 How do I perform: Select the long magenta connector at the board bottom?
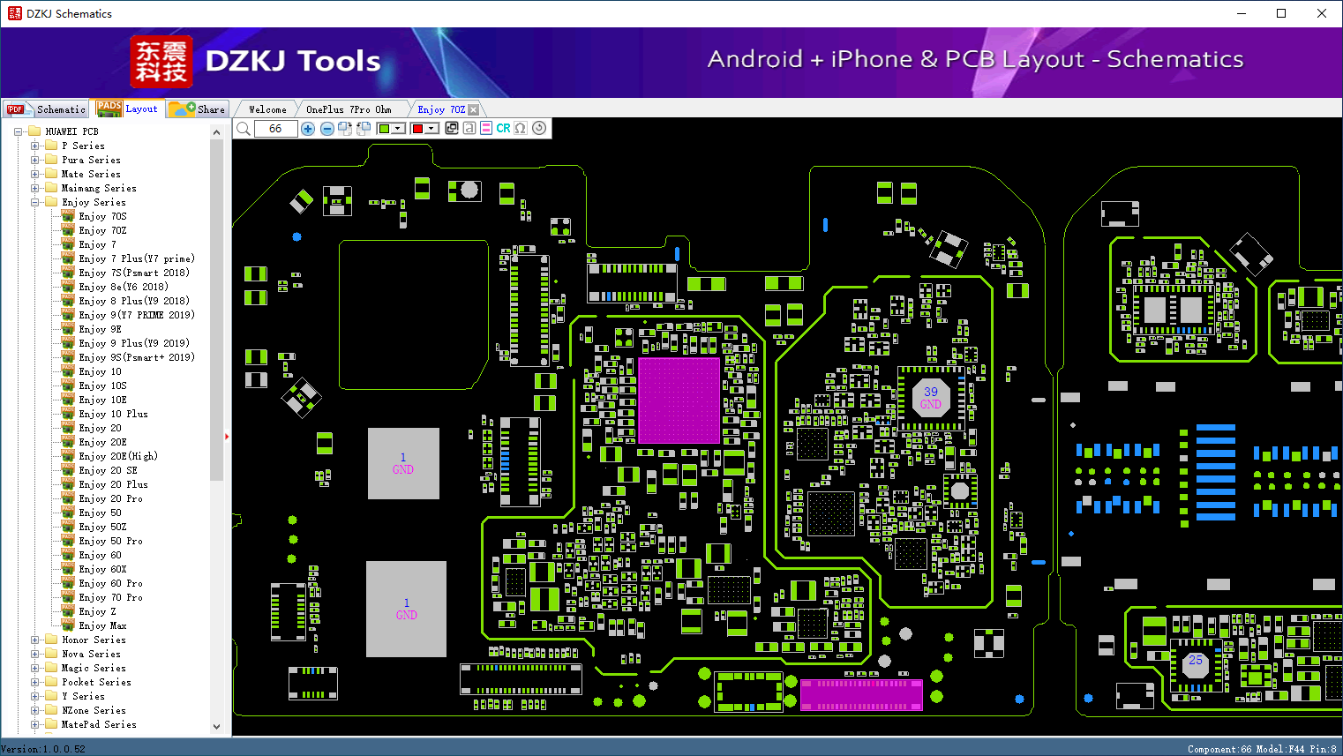click(861, 694)
